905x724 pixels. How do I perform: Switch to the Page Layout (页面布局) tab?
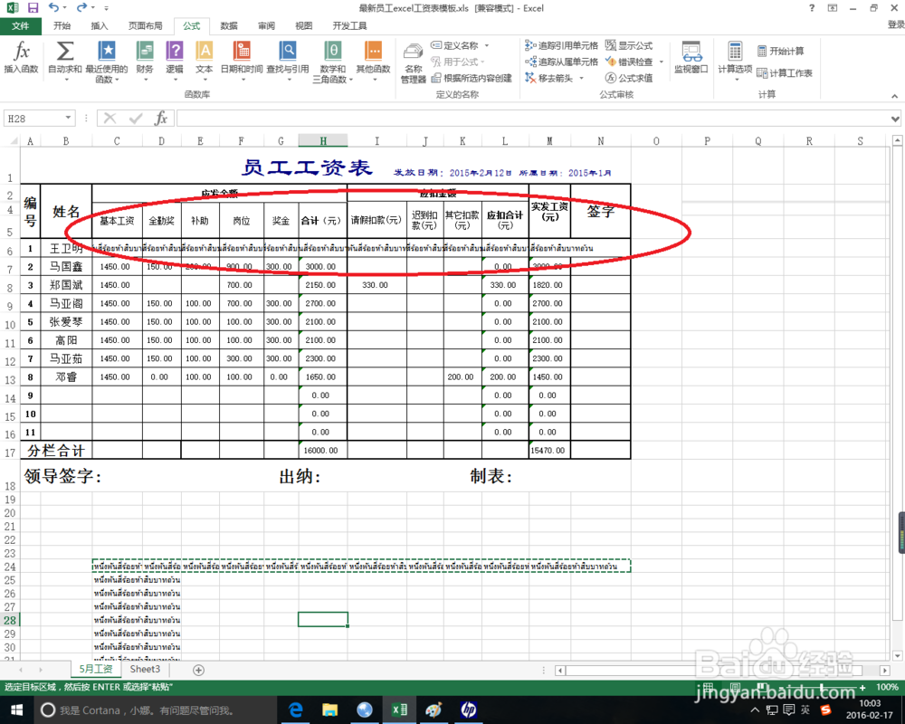pos(145,26)
